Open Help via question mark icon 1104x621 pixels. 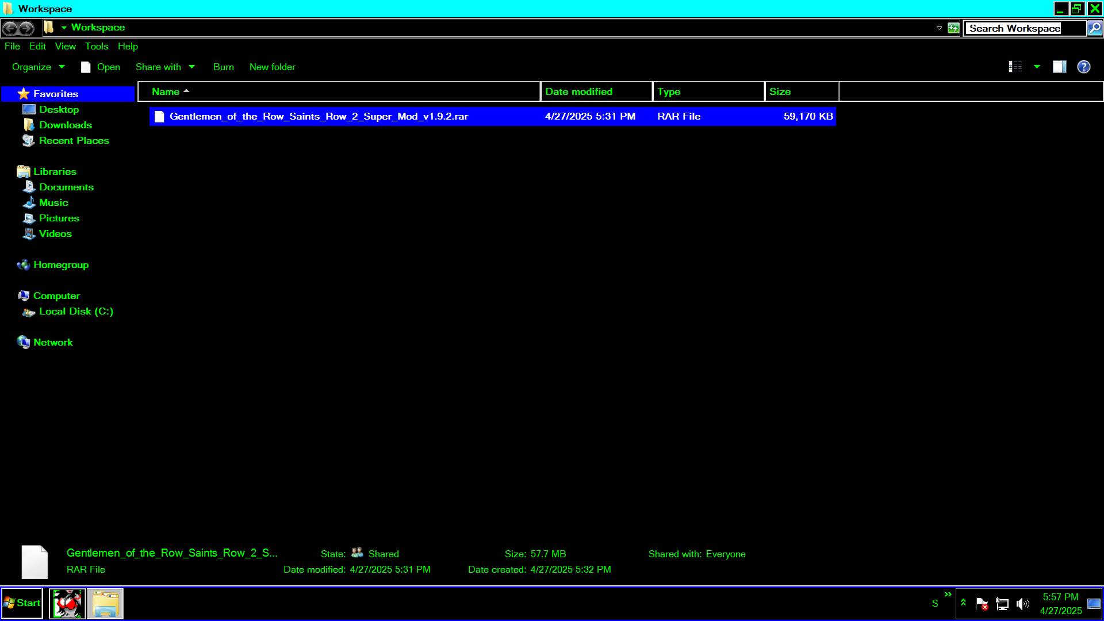coord(1084,67)
